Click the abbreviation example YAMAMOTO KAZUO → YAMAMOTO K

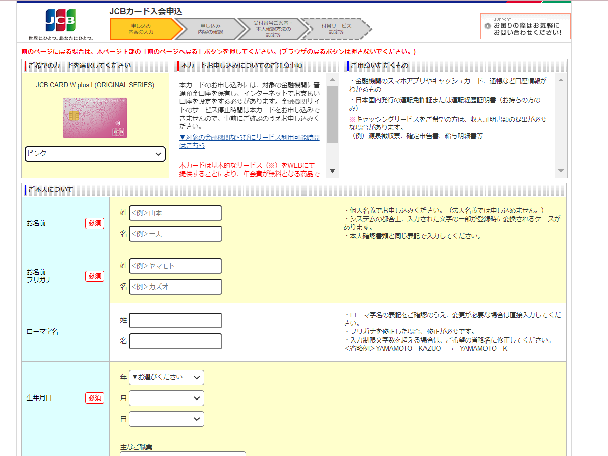tap(427, 348)
